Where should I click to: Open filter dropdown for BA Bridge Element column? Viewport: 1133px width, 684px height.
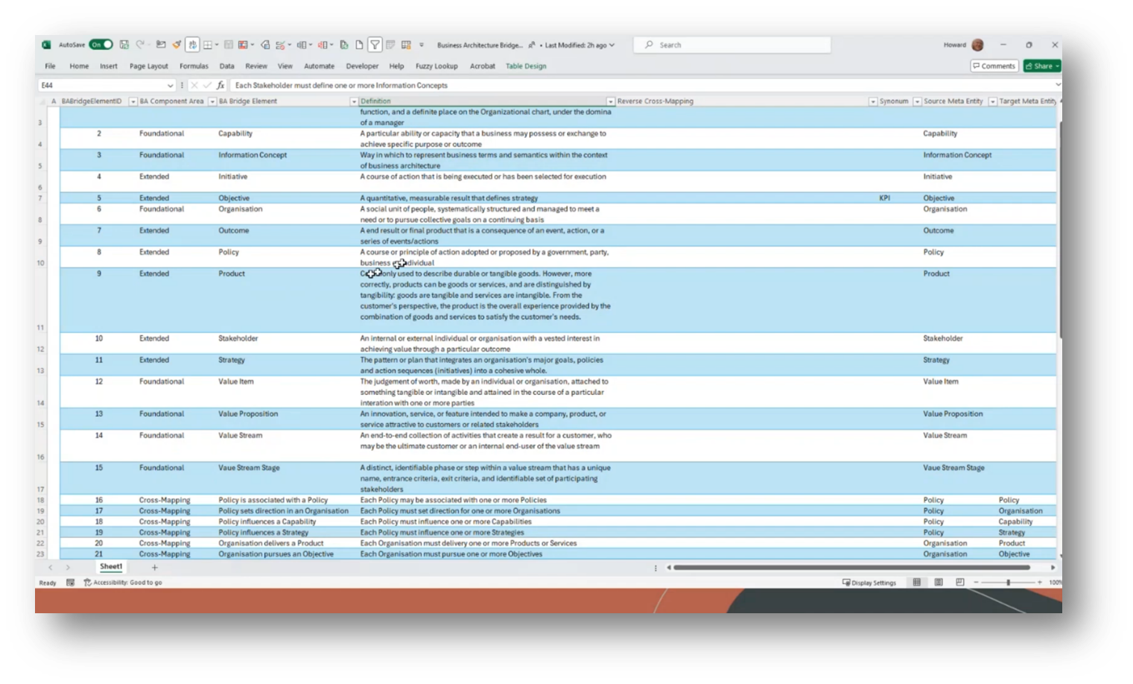pos(354,101)
